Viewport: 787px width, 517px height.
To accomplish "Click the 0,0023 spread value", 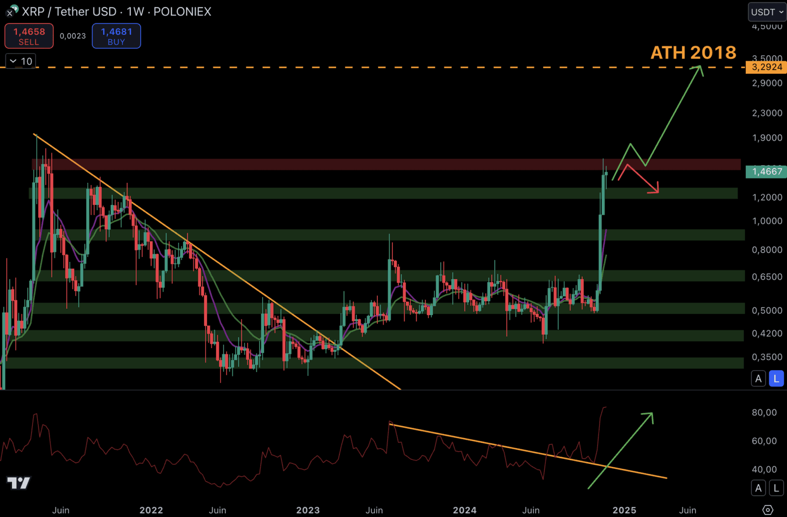I will [x=73, y=36].
